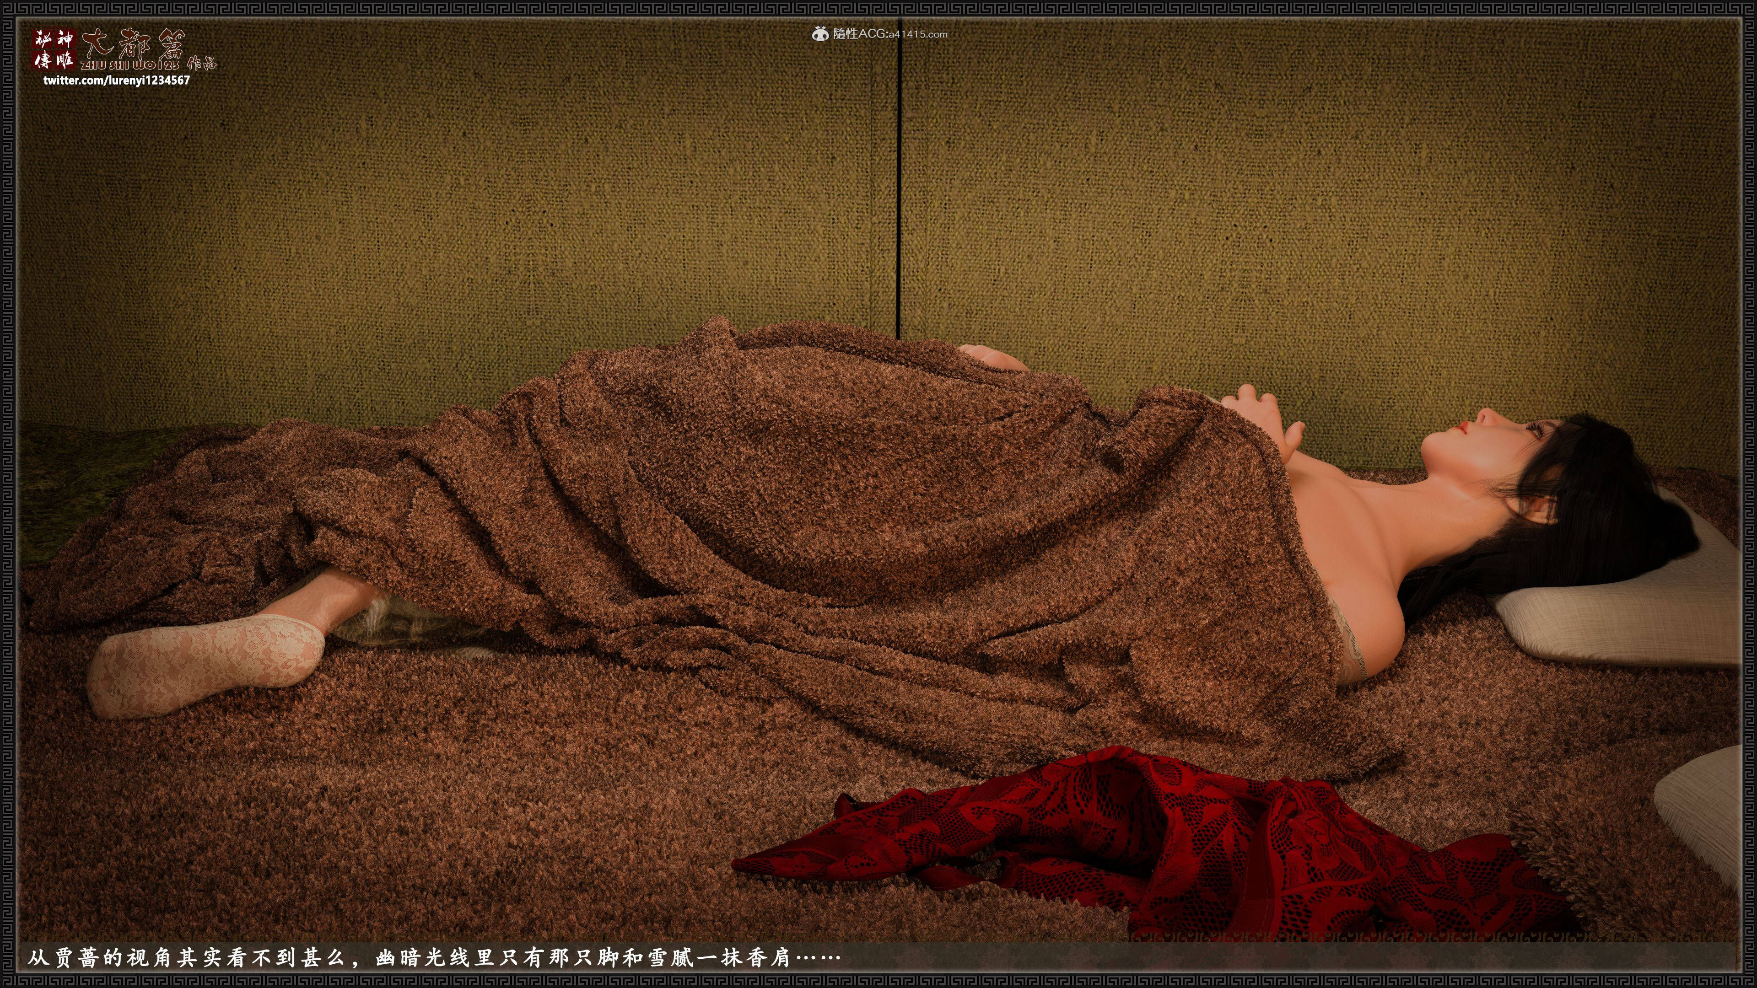Open the twitter.com/lurenyi1234567 link

coord(117,81)
